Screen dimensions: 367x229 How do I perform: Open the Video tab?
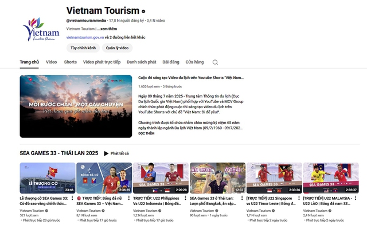point(51,62)
